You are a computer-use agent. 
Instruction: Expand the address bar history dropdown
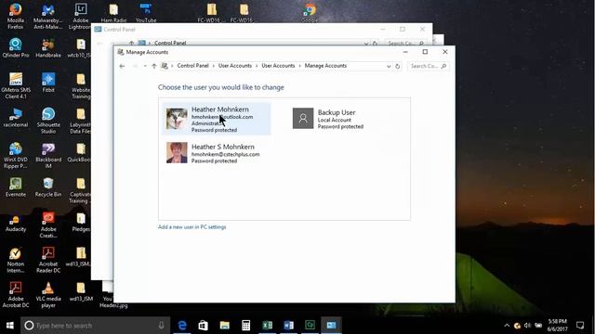[389, 66]
